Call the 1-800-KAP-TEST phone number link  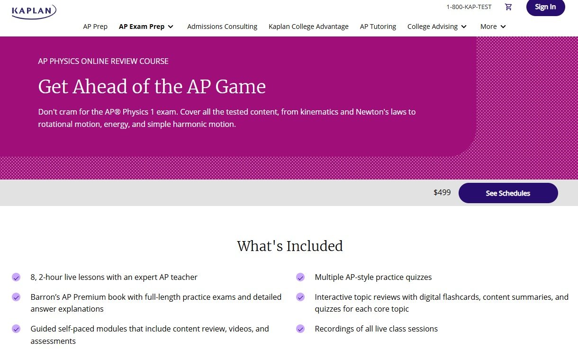(469, 7)
